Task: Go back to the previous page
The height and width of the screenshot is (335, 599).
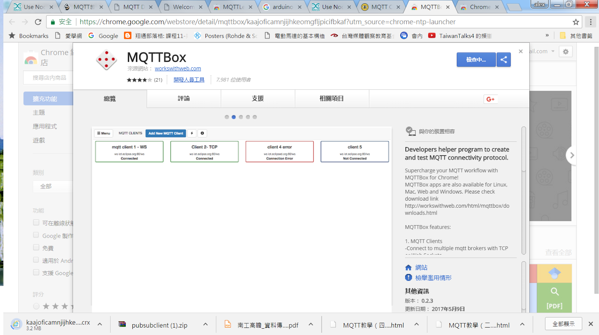Action: [x=12, y=22]
